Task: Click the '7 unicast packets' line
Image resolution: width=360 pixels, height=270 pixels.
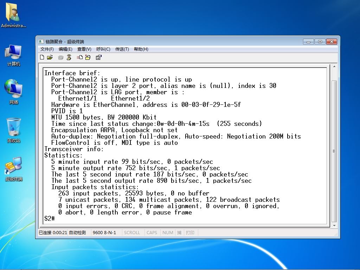Action: (x=169, y=200)
